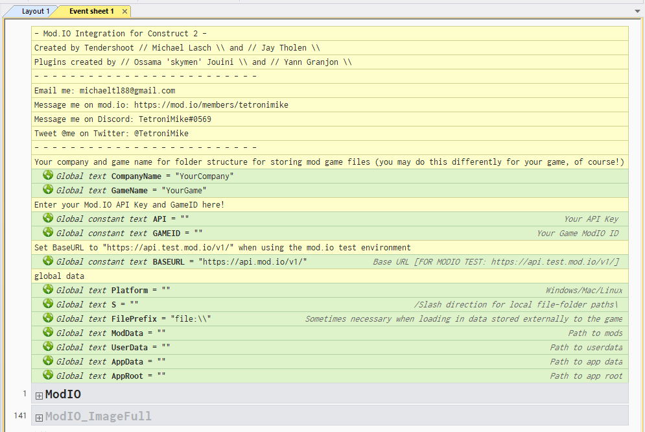Click event number 141 in margin
This screenshot has height=432, width=645.
(x=20, y=416)
